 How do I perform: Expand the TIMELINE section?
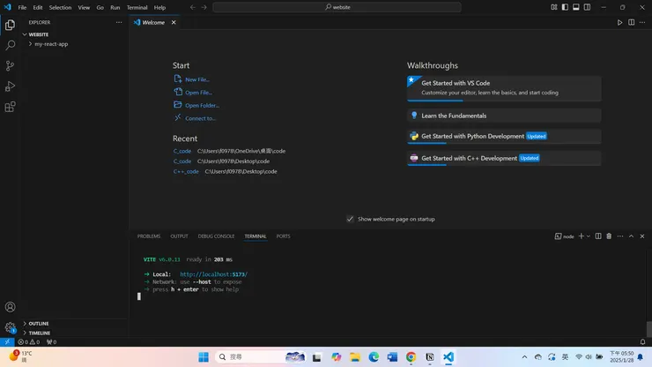coord(39,333)
